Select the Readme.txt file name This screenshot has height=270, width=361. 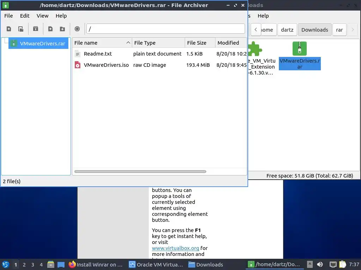(x=98, y=54)
